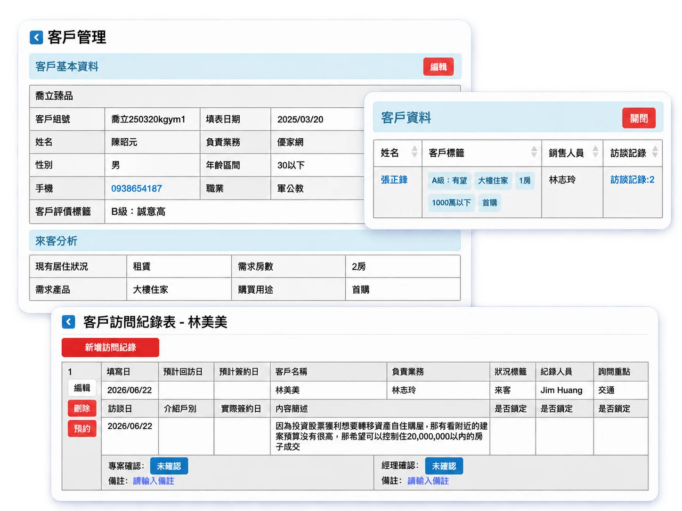
Task: Click the back arrow beside 客戶訪問紀錄表
Action: point(68,322)
